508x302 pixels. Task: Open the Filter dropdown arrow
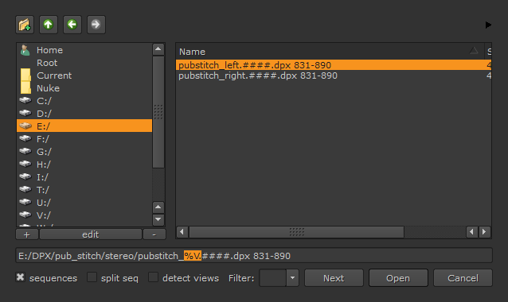click(292, 277)
